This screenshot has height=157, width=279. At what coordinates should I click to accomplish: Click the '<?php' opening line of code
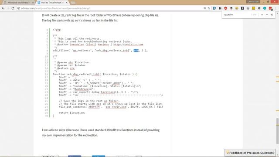[57, 30]
